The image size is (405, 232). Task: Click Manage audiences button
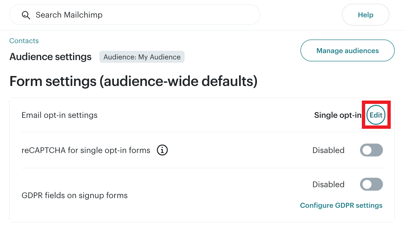tap(348, 50)
